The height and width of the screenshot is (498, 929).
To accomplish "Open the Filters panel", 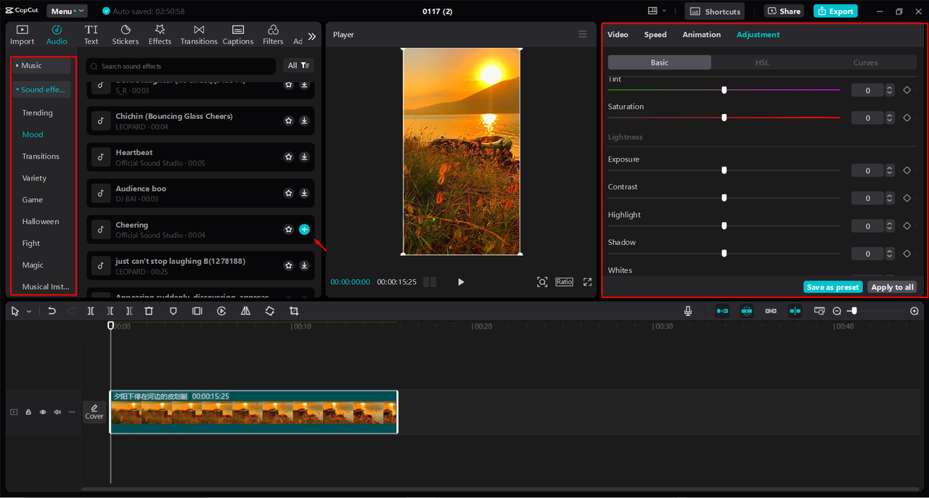I will coord(273,35).
